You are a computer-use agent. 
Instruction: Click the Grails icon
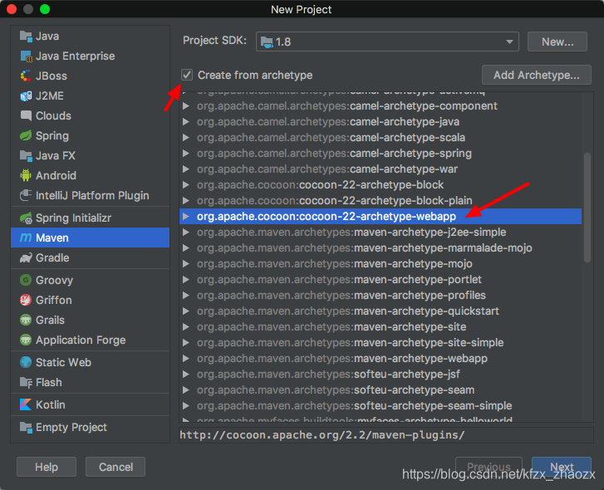(x=26, y=321)
